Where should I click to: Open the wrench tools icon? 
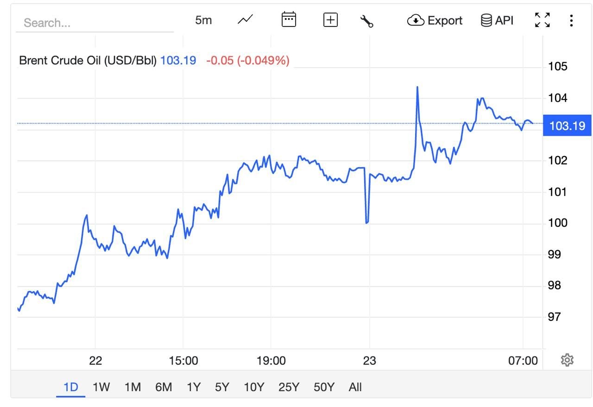point(366,20)
